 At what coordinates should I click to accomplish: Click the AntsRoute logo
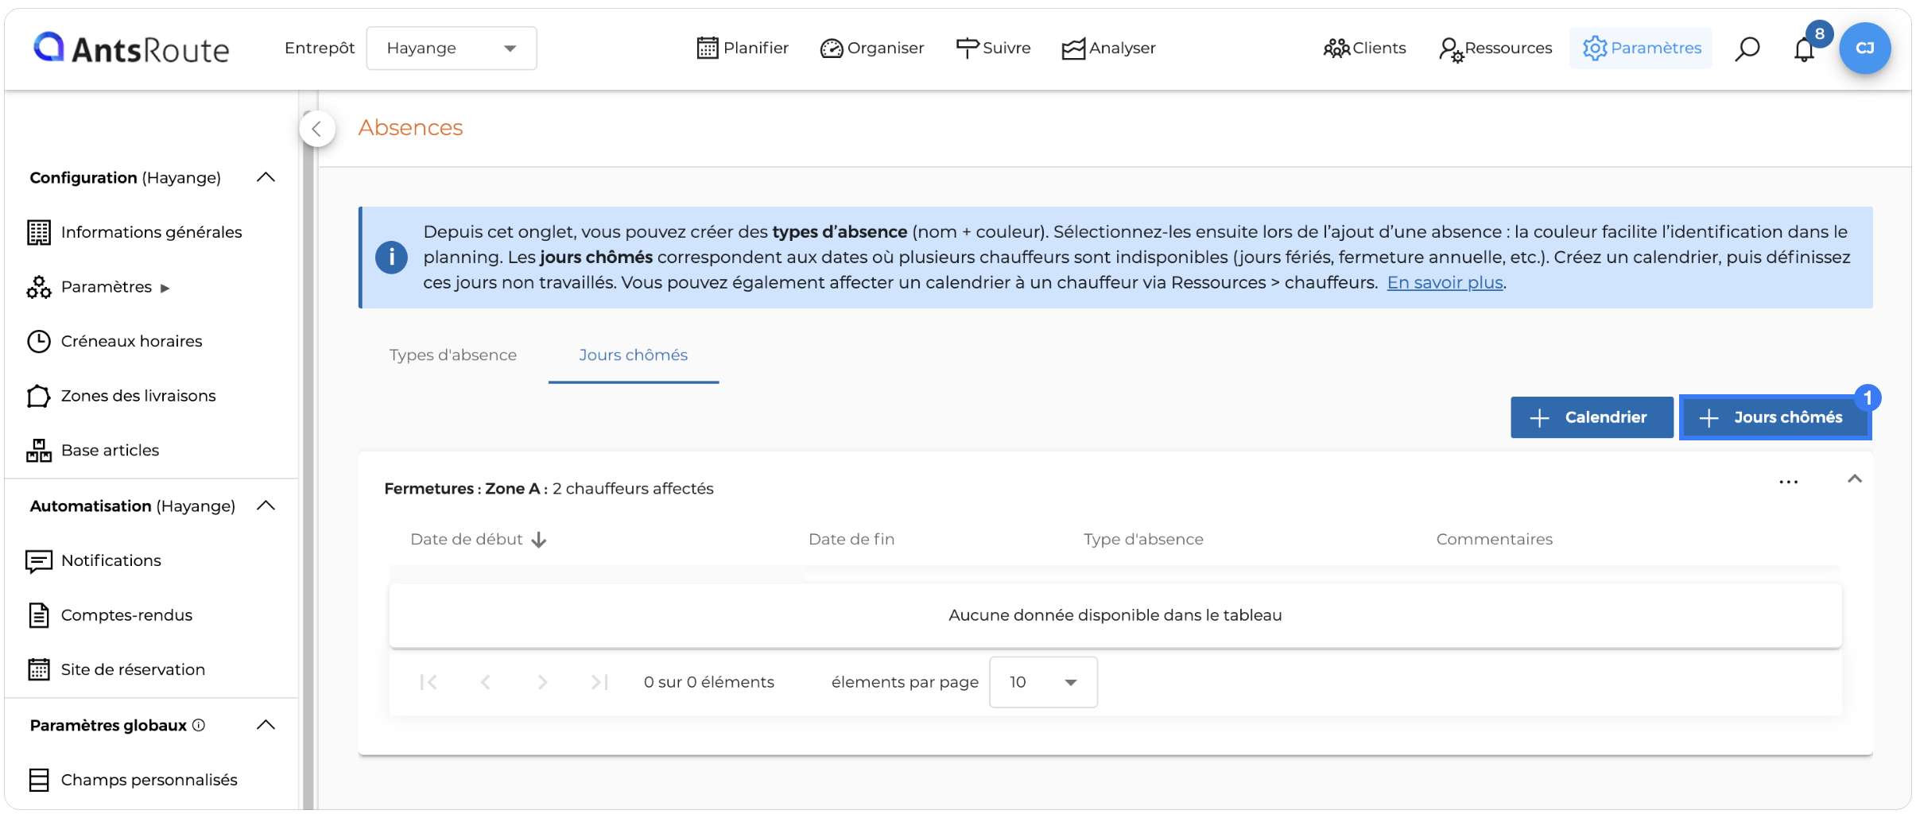[x=131, y=48]
